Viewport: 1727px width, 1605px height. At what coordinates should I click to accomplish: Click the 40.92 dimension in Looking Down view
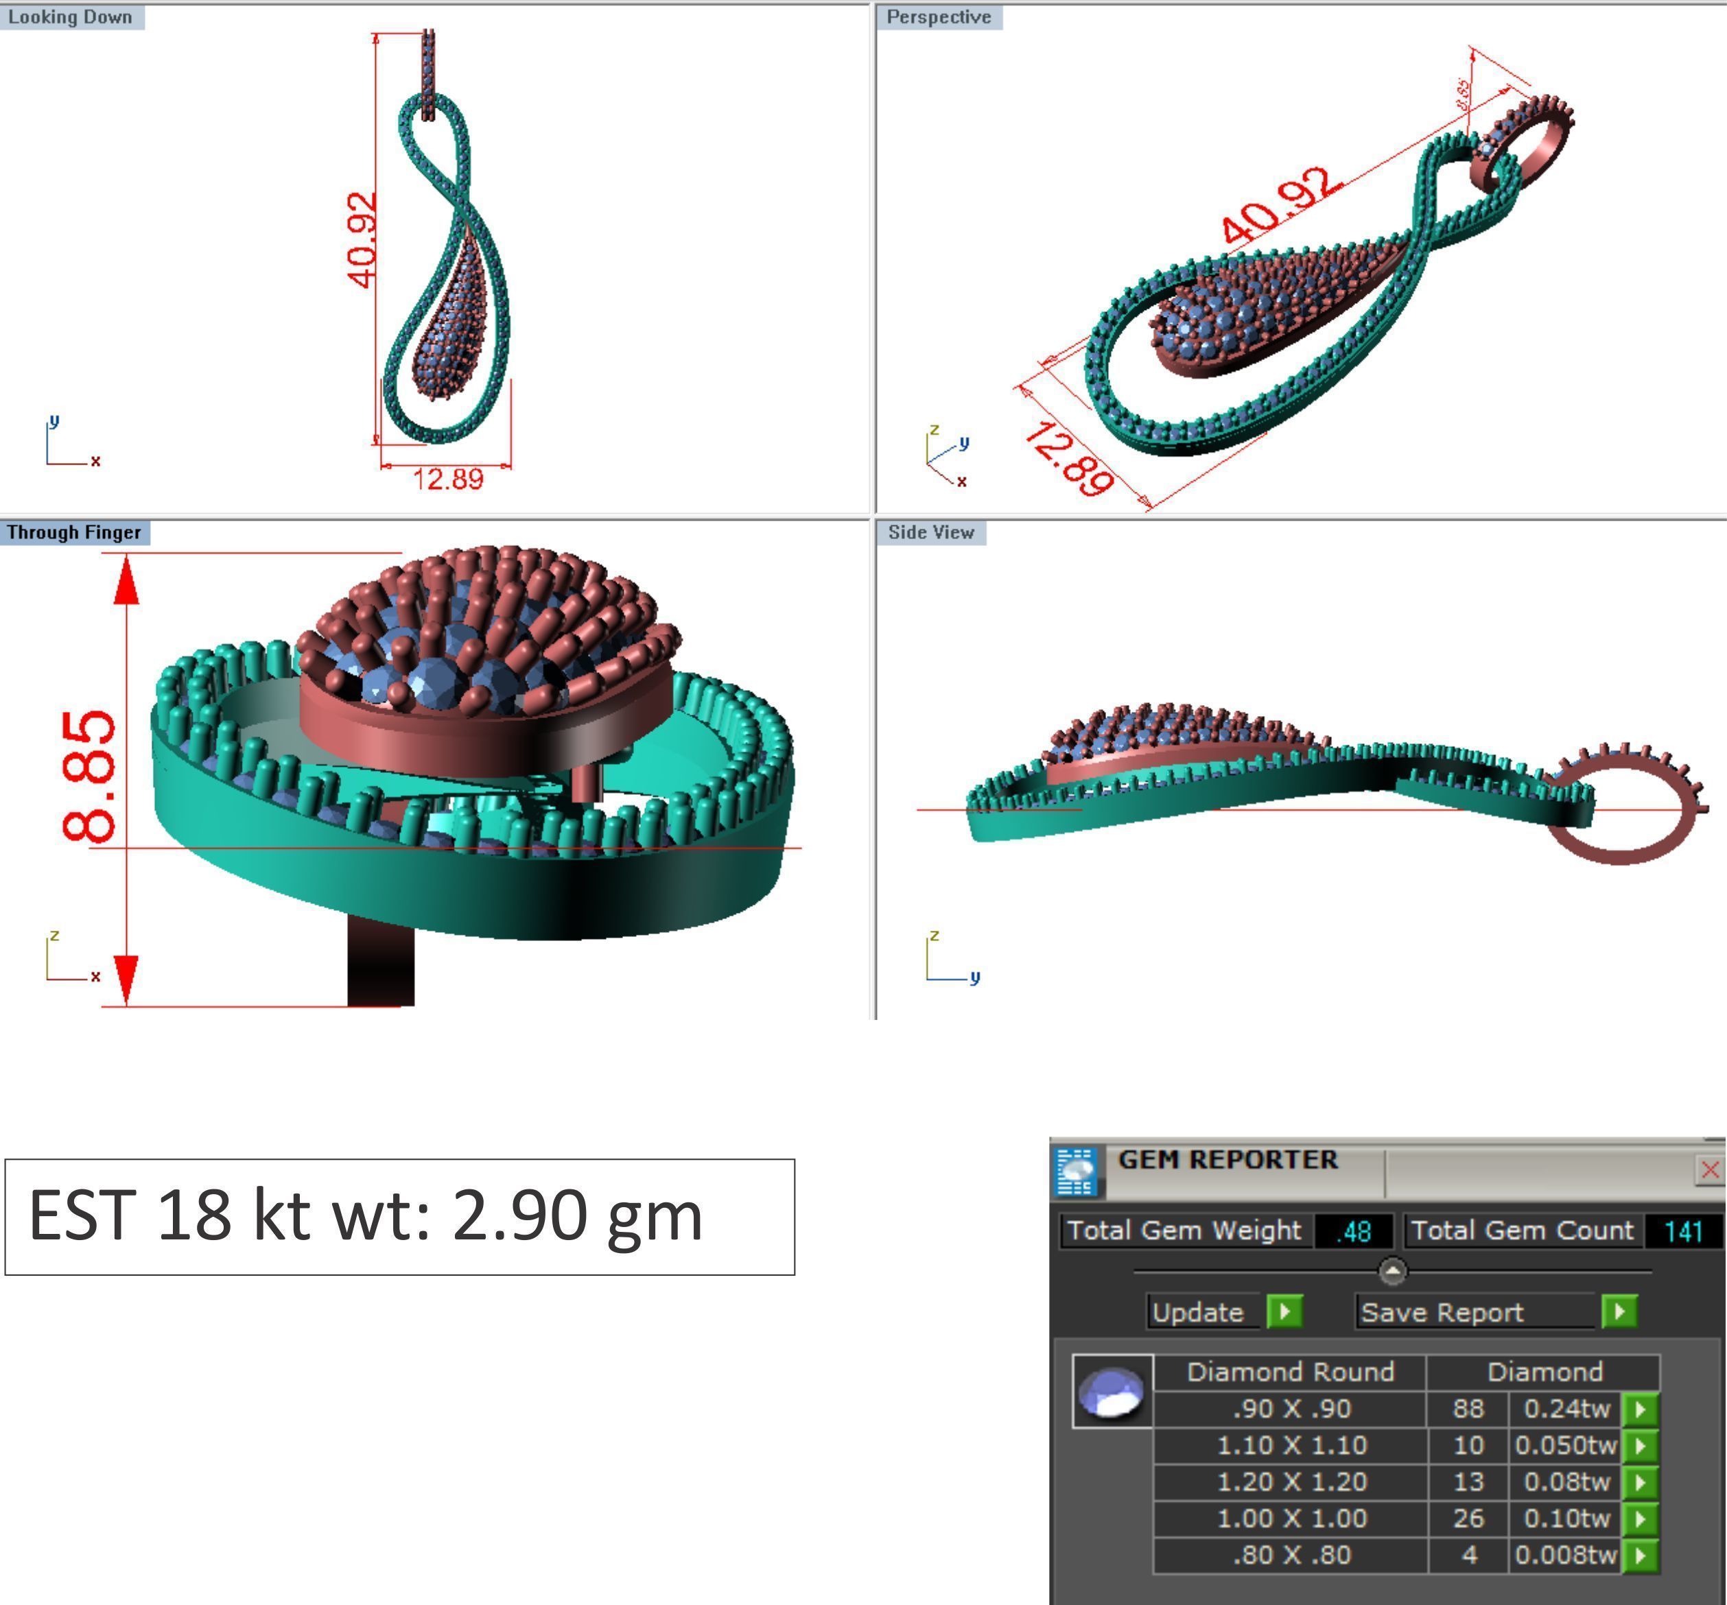click(x=362, y=239)
